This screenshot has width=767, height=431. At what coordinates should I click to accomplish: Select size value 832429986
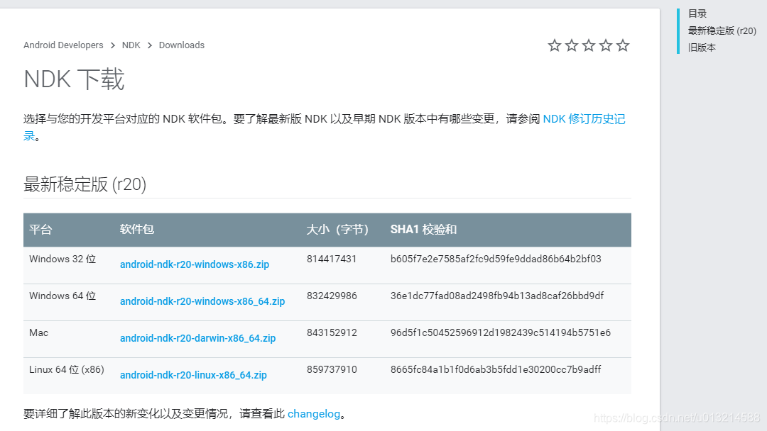pyautogui.click(x=332, y=296)
